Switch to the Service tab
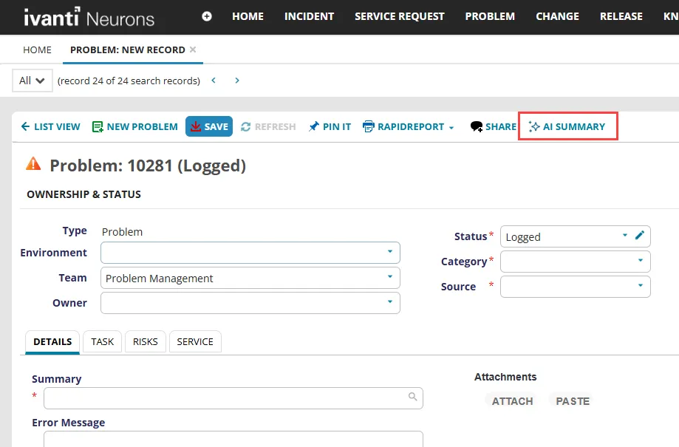This screenshot has height=447, width=679. [195, 342]
